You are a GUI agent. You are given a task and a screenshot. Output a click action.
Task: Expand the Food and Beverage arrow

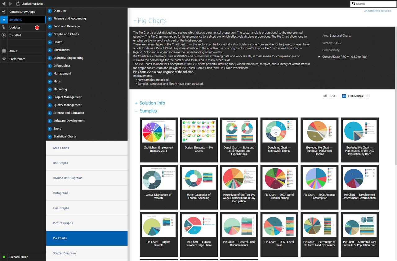pos(50,26)
